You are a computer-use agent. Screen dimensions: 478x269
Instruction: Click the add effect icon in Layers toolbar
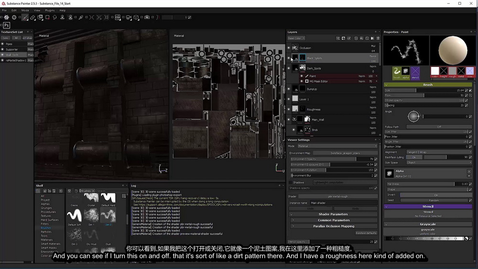(x=338, y=38)
